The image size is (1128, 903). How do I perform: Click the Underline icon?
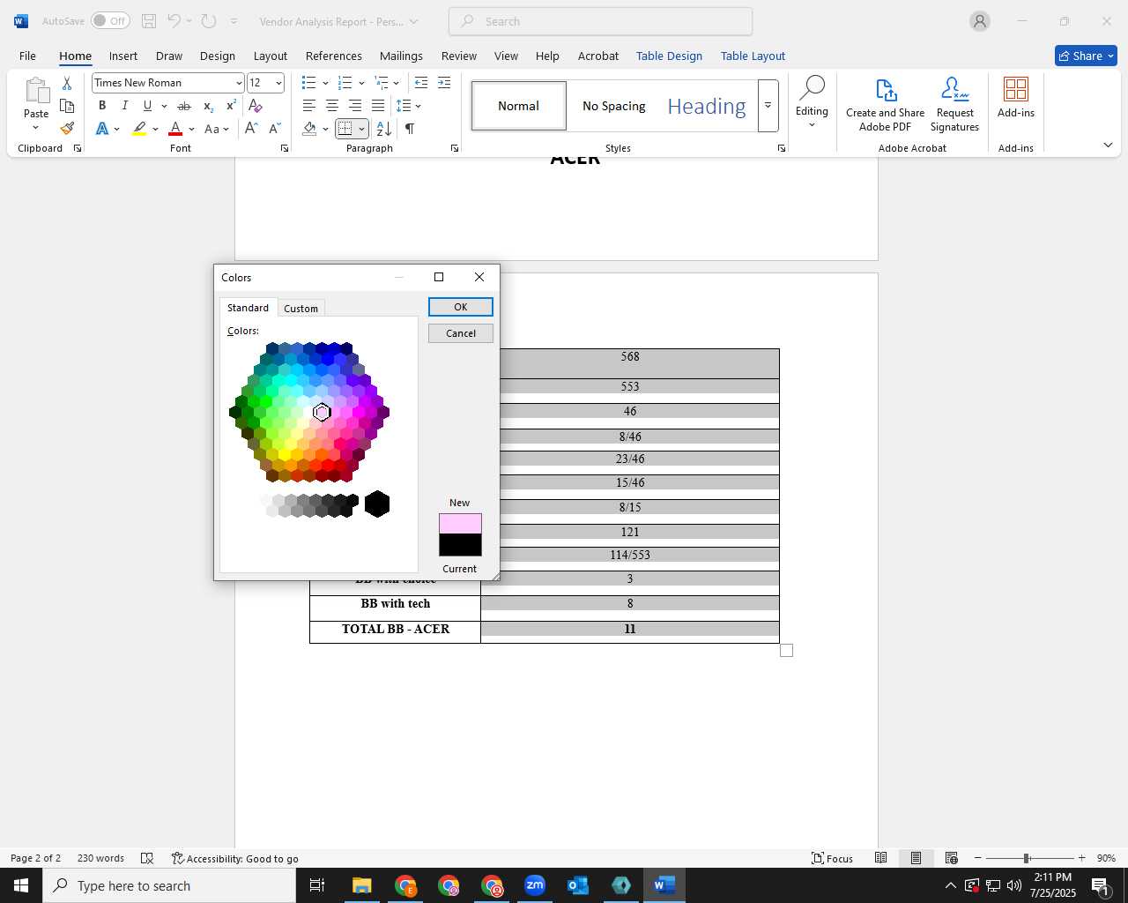point(147,106)
